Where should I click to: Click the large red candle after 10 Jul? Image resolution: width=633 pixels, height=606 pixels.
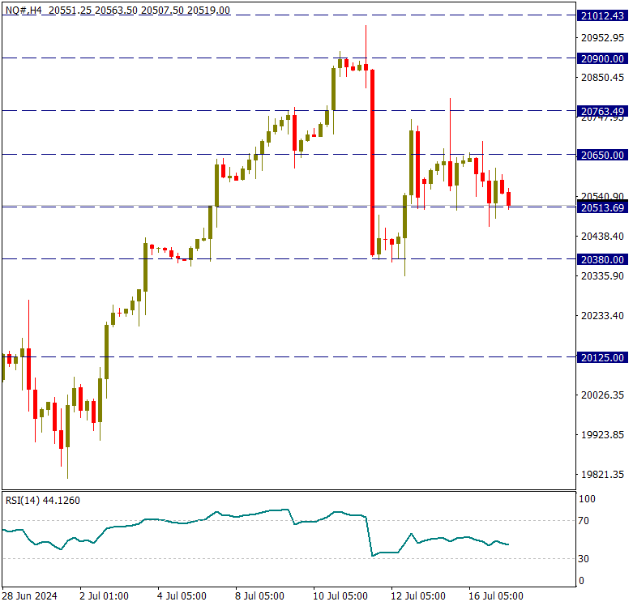coord(372,162)
